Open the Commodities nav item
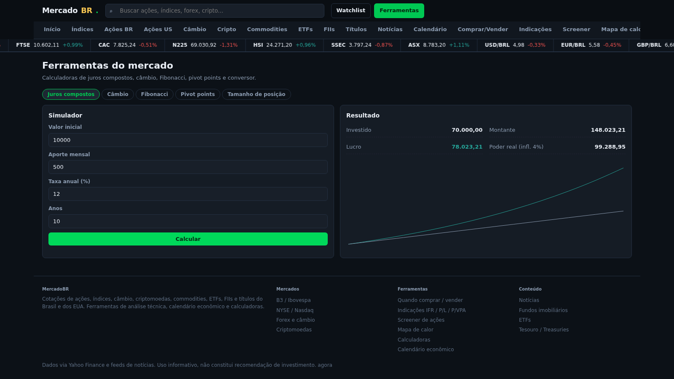Image resolution: width=674 pixels, height=379 pixels. coord(267,29)
